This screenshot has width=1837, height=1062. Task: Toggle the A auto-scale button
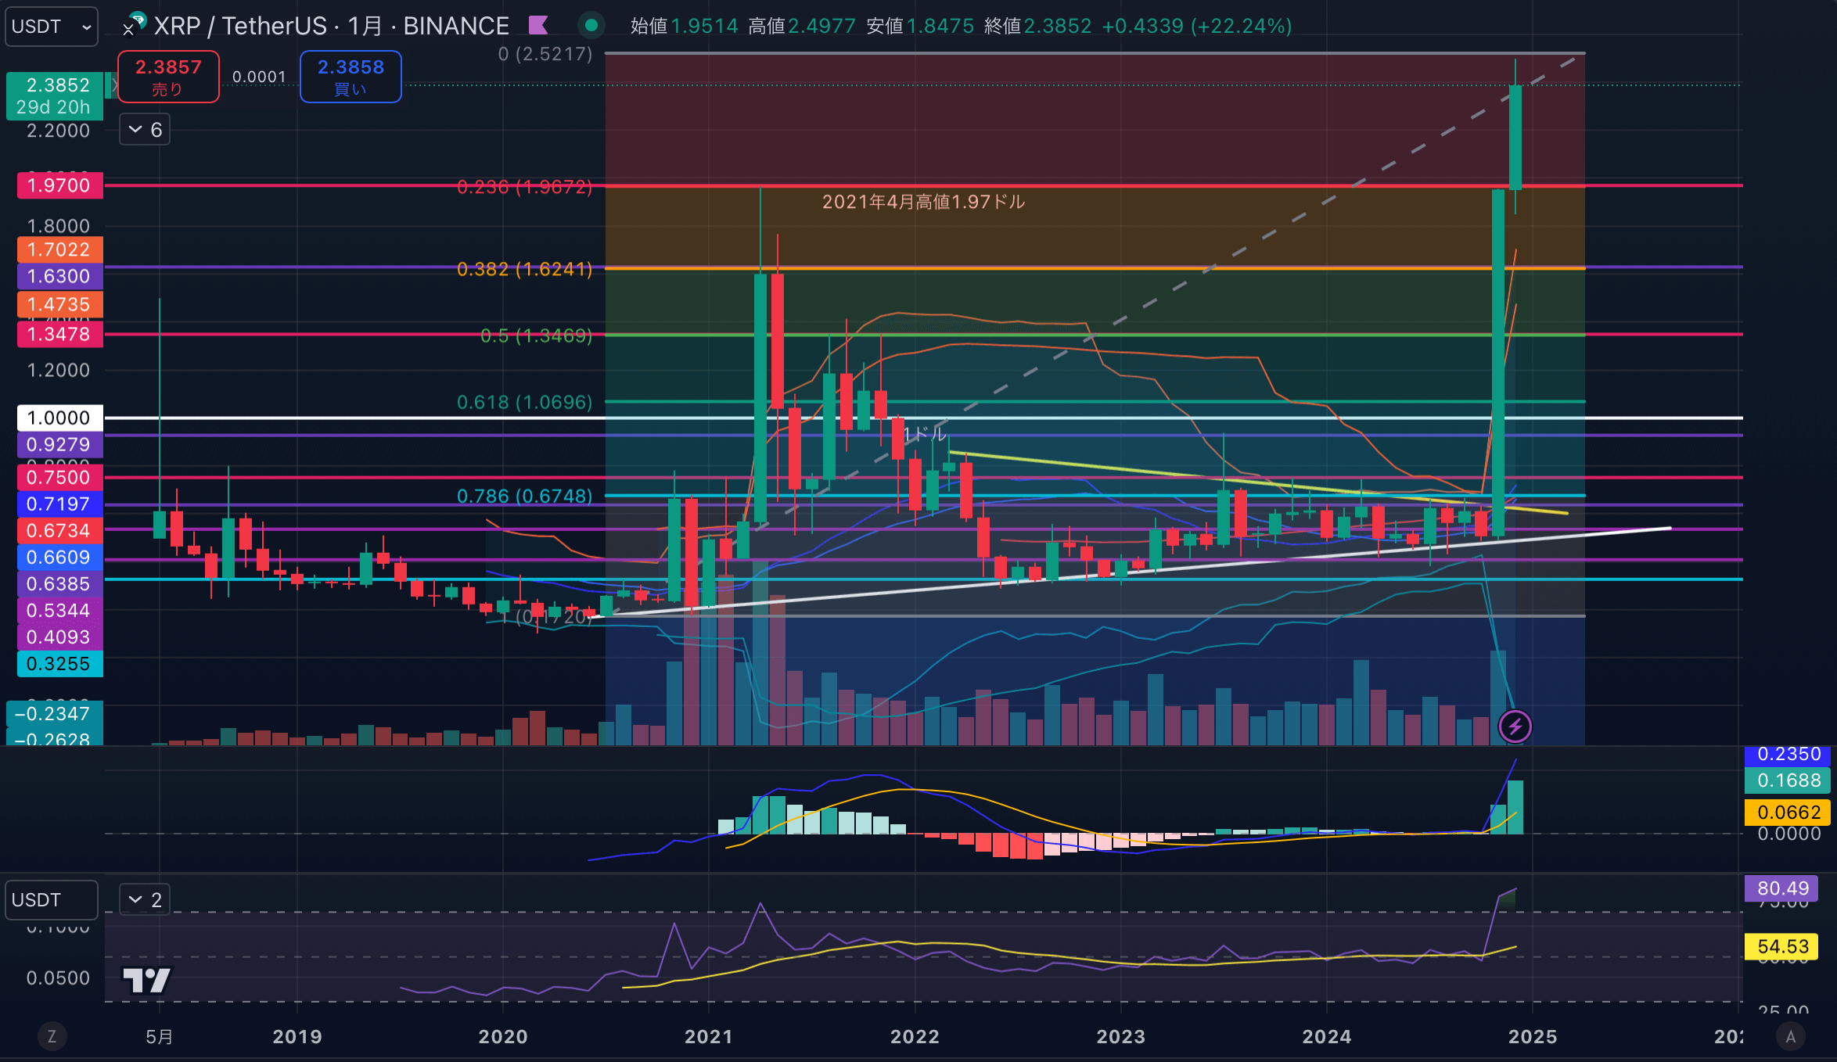1791,1037
